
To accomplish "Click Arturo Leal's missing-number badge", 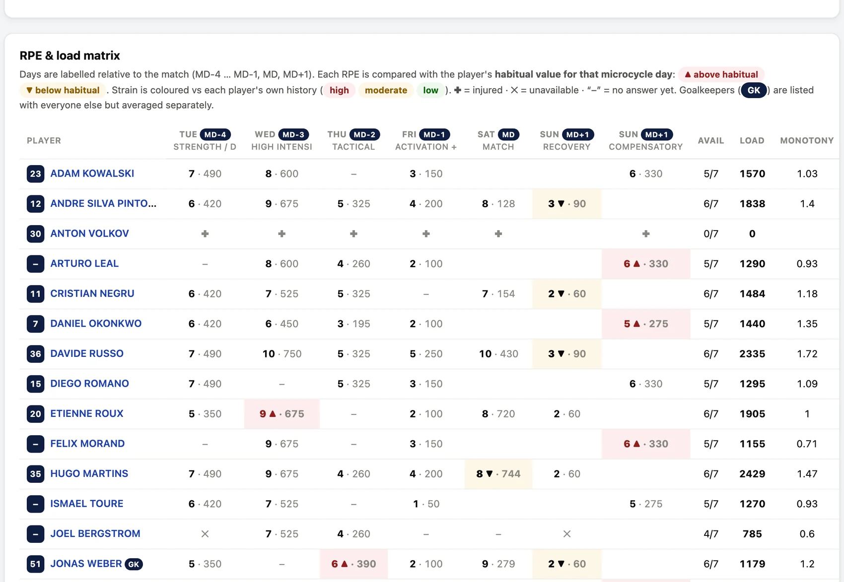I will pos(35,264).
